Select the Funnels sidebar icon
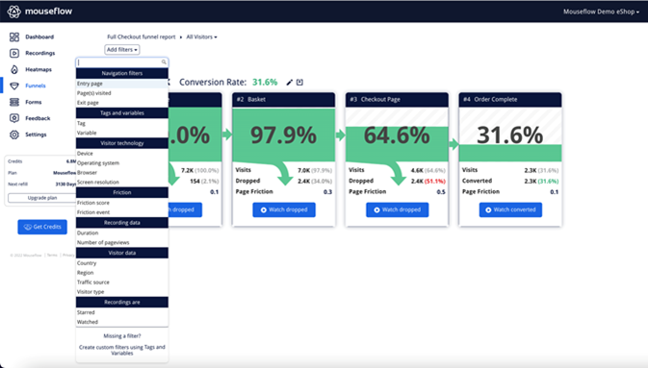 (14, 86)
